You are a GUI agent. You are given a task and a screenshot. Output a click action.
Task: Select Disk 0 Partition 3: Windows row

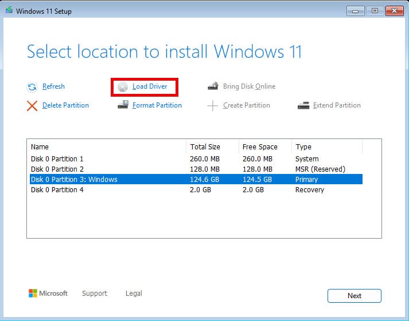pyautogui.click(x=196, y=179)
